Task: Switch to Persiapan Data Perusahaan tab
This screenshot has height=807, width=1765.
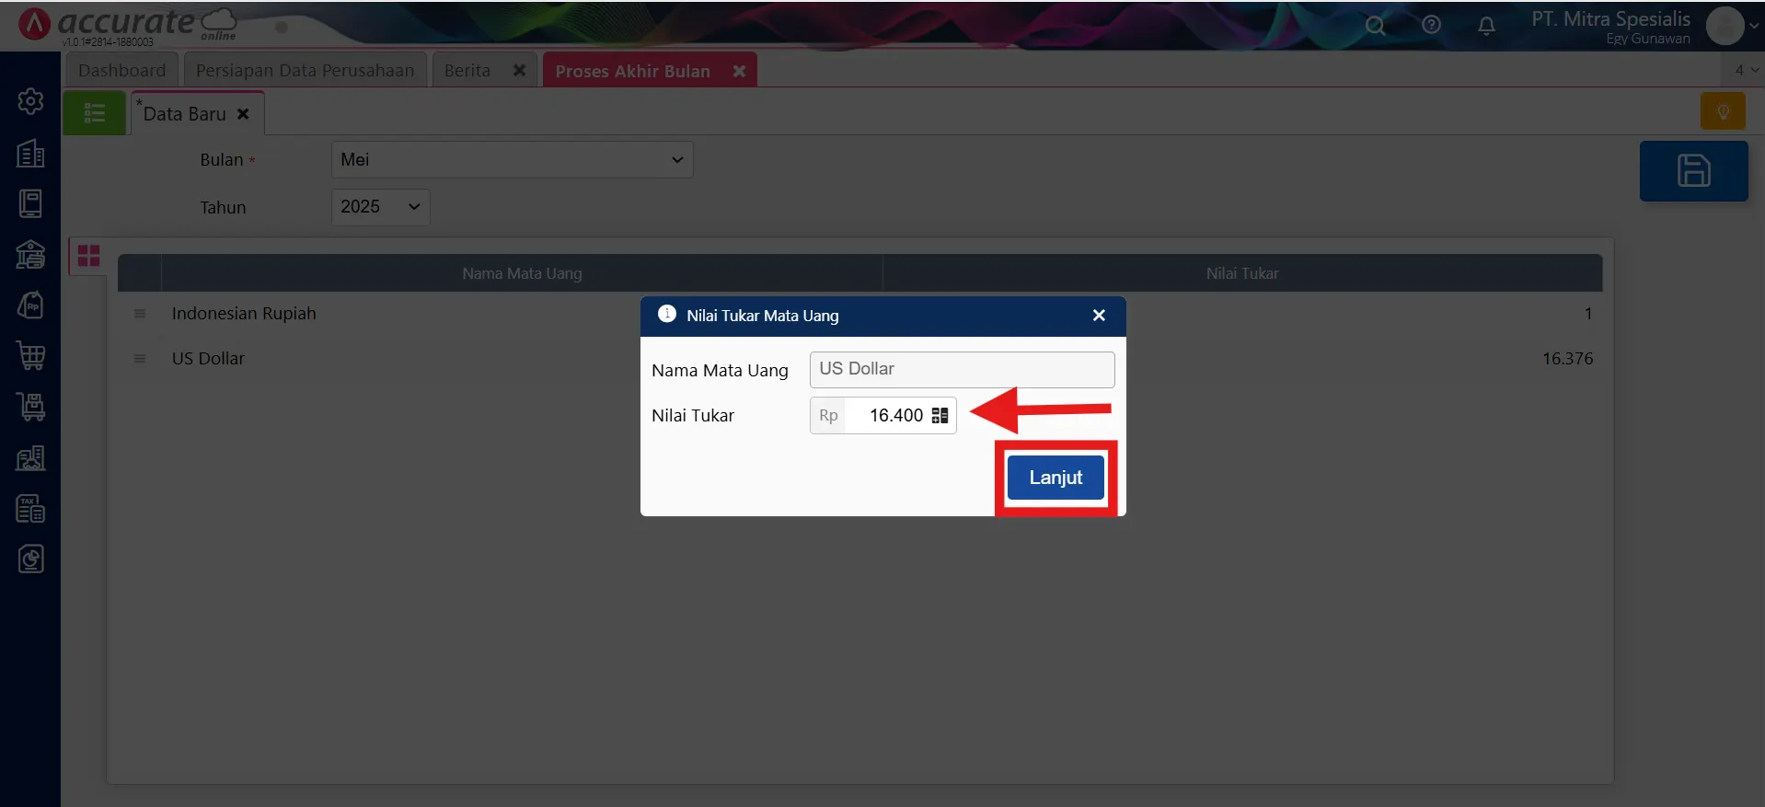Action: tap(305, 71)
